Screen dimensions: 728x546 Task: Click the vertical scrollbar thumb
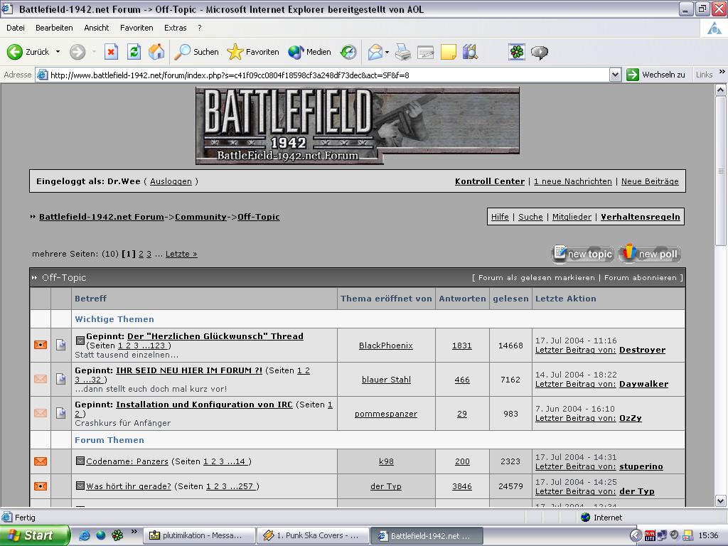[x=721, y=171]
